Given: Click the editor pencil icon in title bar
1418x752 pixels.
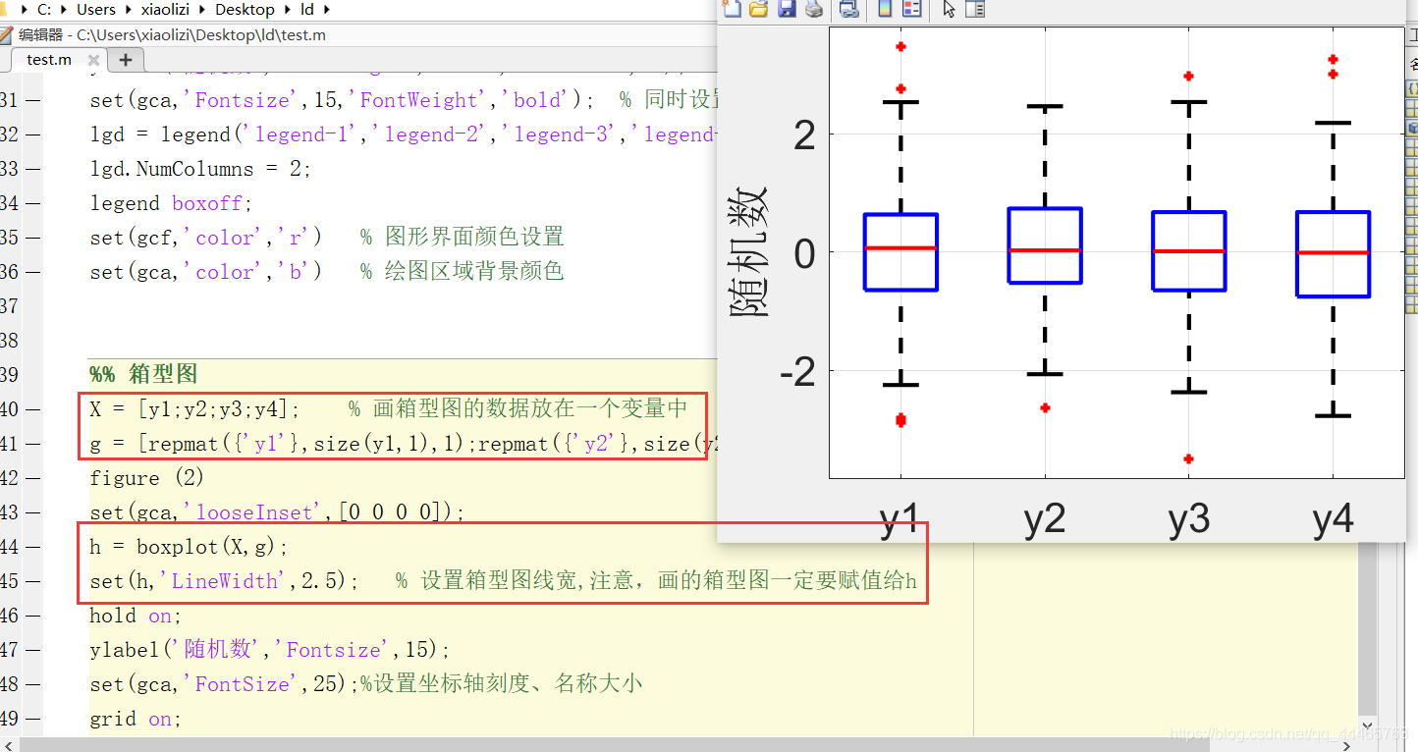Looking at the screenshot, I should 7,35.
